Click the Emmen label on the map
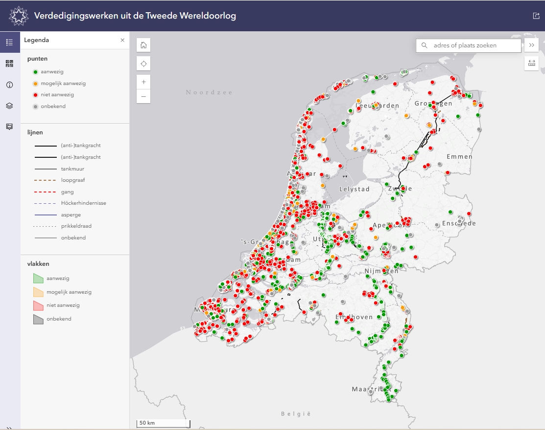The width and height of the screenshot is (545, 430). coord(459,157)
